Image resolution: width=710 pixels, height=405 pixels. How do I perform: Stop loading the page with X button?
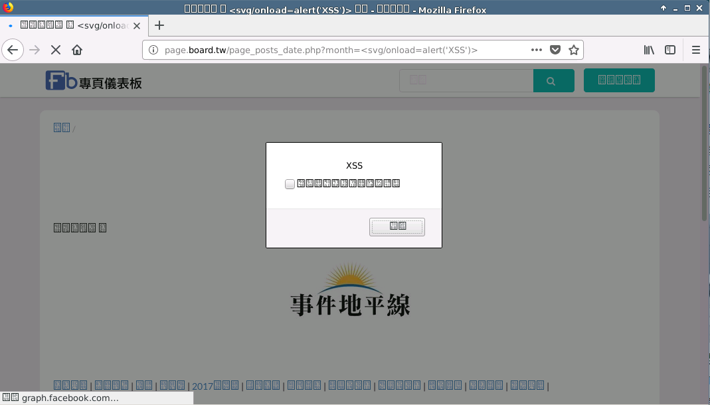56,50
